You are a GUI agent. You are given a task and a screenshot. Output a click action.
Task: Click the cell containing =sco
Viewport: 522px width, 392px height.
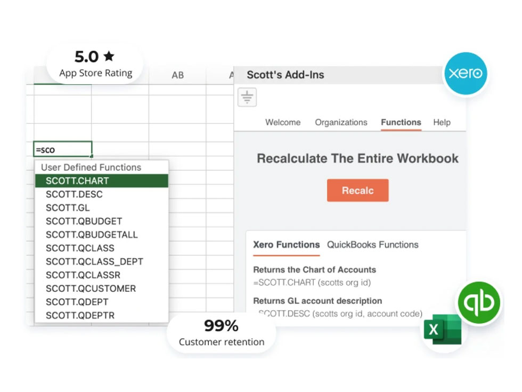tap(63, 149)
